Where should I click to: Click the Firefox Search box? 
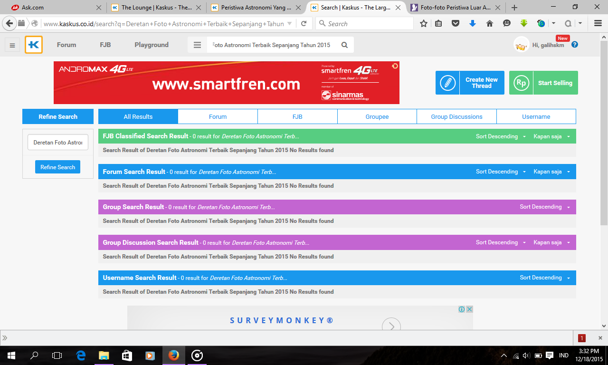tap(365, 23)
